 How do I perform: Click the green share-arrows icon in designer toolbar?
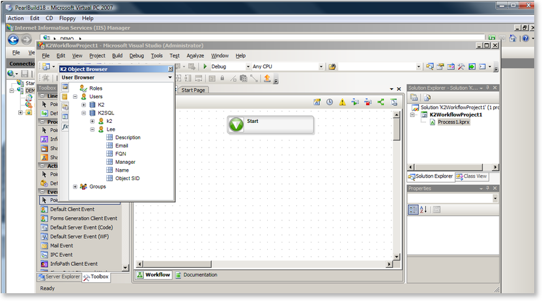[380, 102]
